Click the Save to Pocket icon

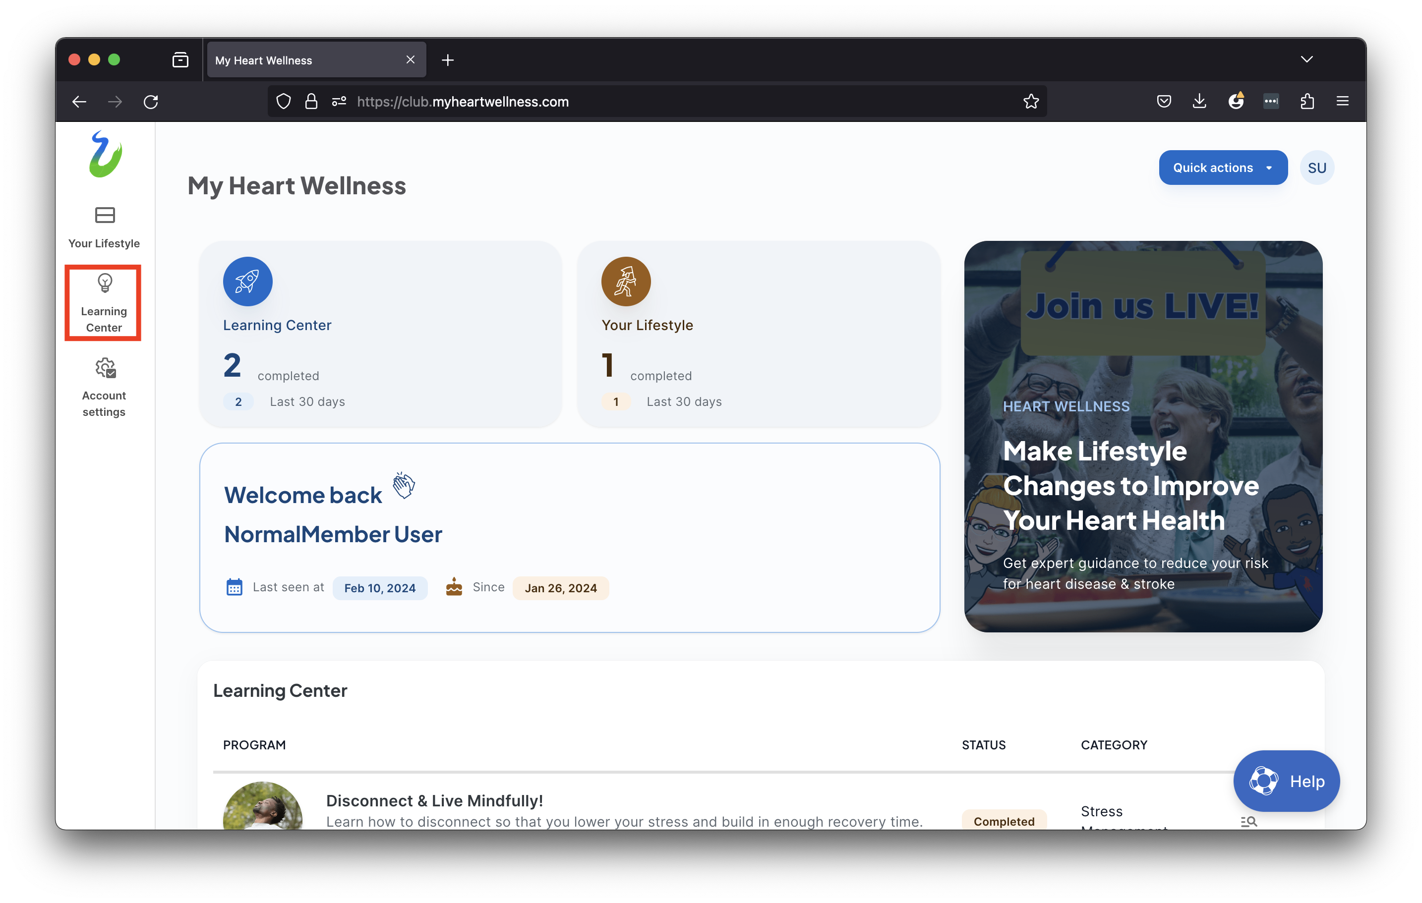coord(1163,102)
